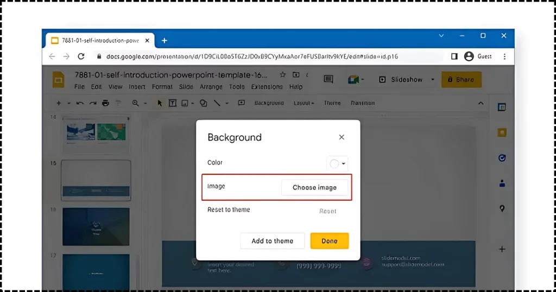Click the Google Meet call icon
The width and height of the screenshot is (556, 292).
(353, 79)
